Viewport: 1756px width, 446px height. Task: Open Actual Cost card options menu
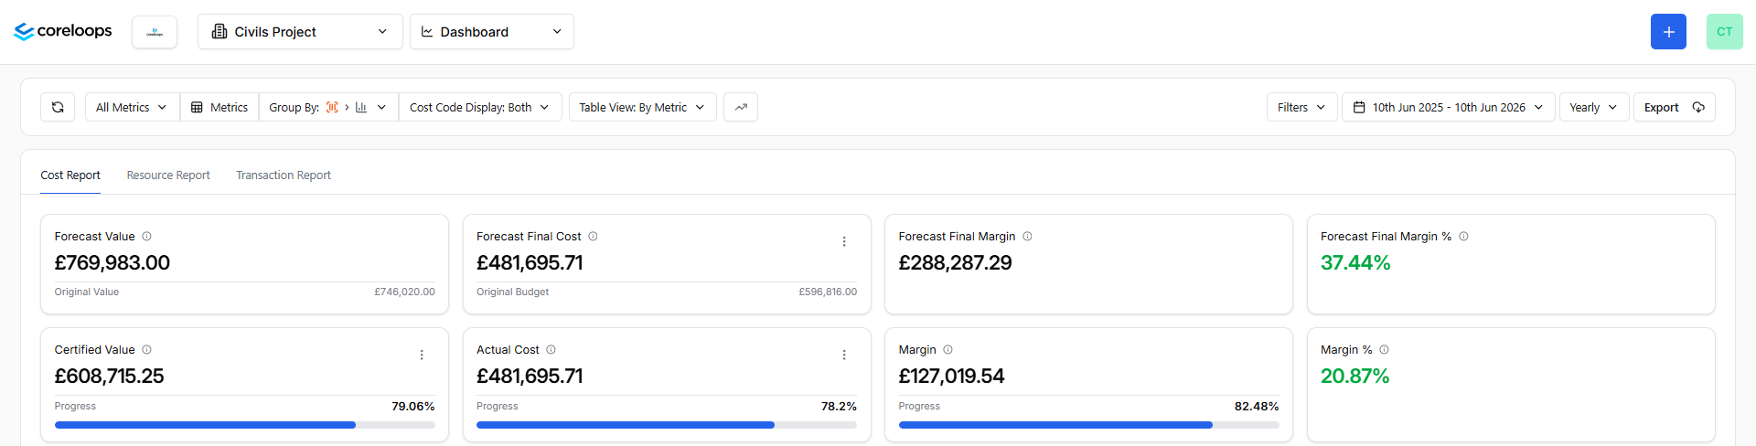pos(844,355)
